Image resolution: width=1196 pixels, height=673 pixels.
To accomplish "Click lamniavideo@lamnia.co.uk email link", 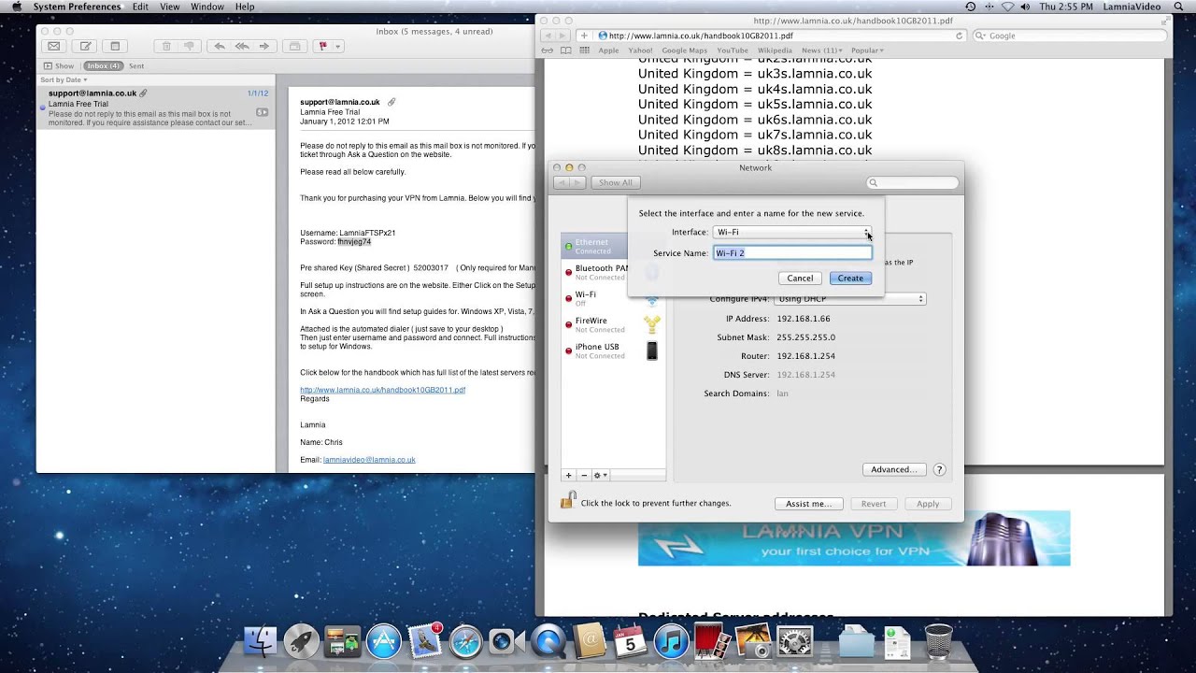I will click(369, 460).
